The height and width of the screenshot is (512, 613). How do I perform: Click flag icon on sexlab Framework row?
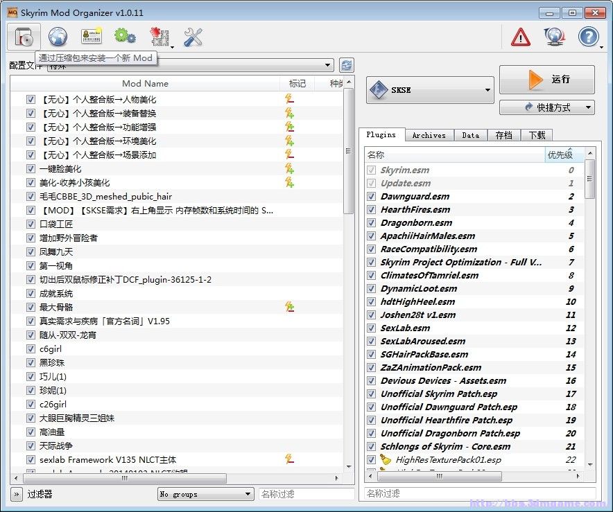[289, 459]
